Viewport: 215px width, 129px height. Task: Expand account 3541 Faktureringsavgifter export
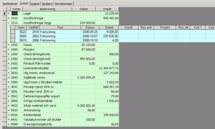9,96
